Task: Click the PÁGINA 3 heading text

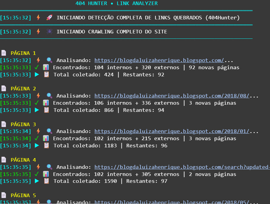Action: 23,124
